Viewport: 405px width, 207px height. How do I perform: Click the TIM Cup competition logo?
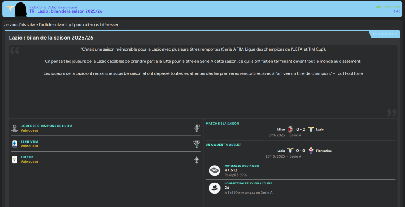coord(15,160)
